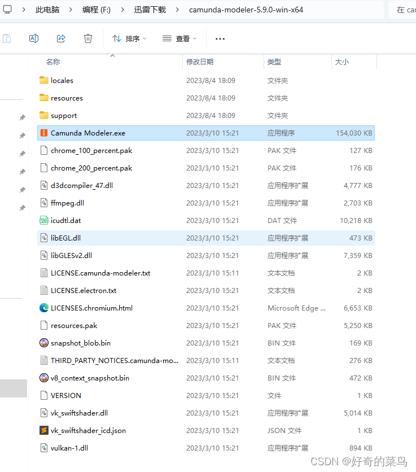
Task: Click Microsoft Edge ... type cell
Action: point(296,308)
